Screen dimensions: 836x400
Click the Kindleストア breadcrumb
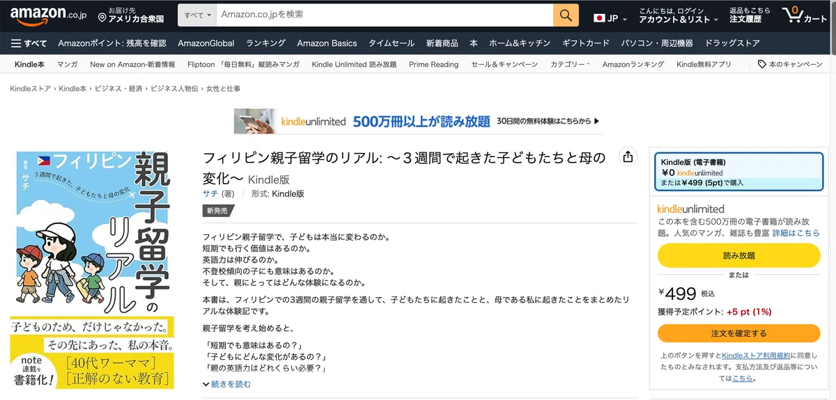[30, 89]
